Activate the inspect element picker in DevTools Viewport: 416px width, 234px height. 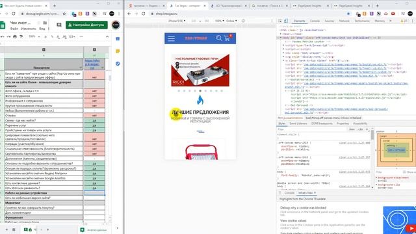coord(280,21)
